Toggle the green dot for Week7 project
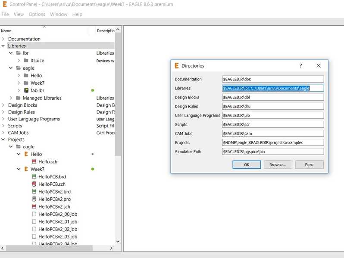344x258 pixels. [93, 169]
